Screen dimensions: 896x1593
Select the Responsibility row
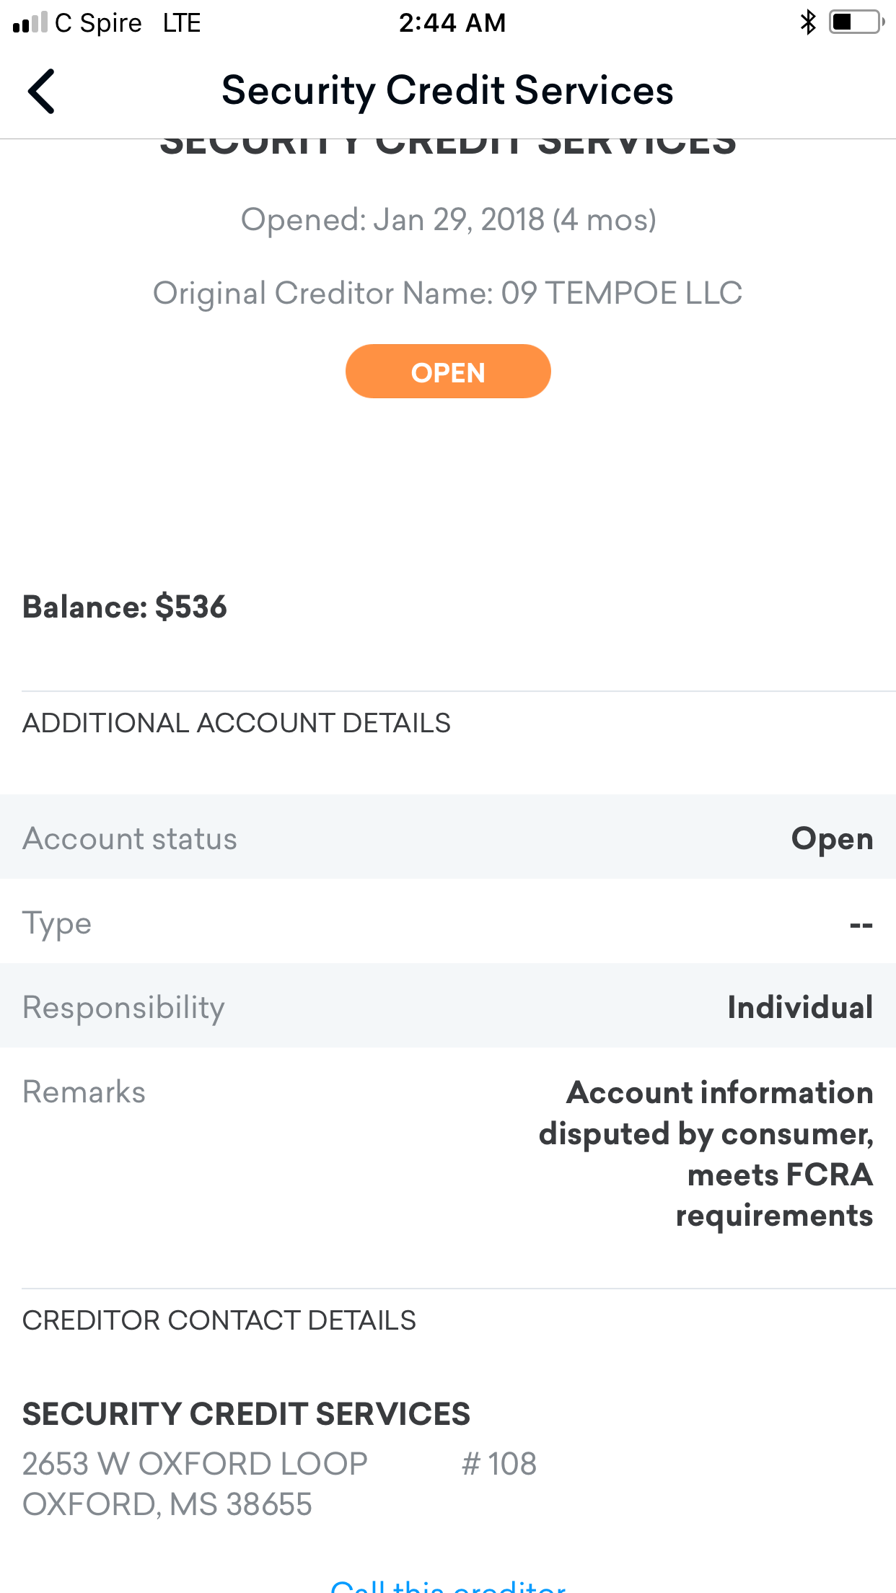[x=448, y=1006]
